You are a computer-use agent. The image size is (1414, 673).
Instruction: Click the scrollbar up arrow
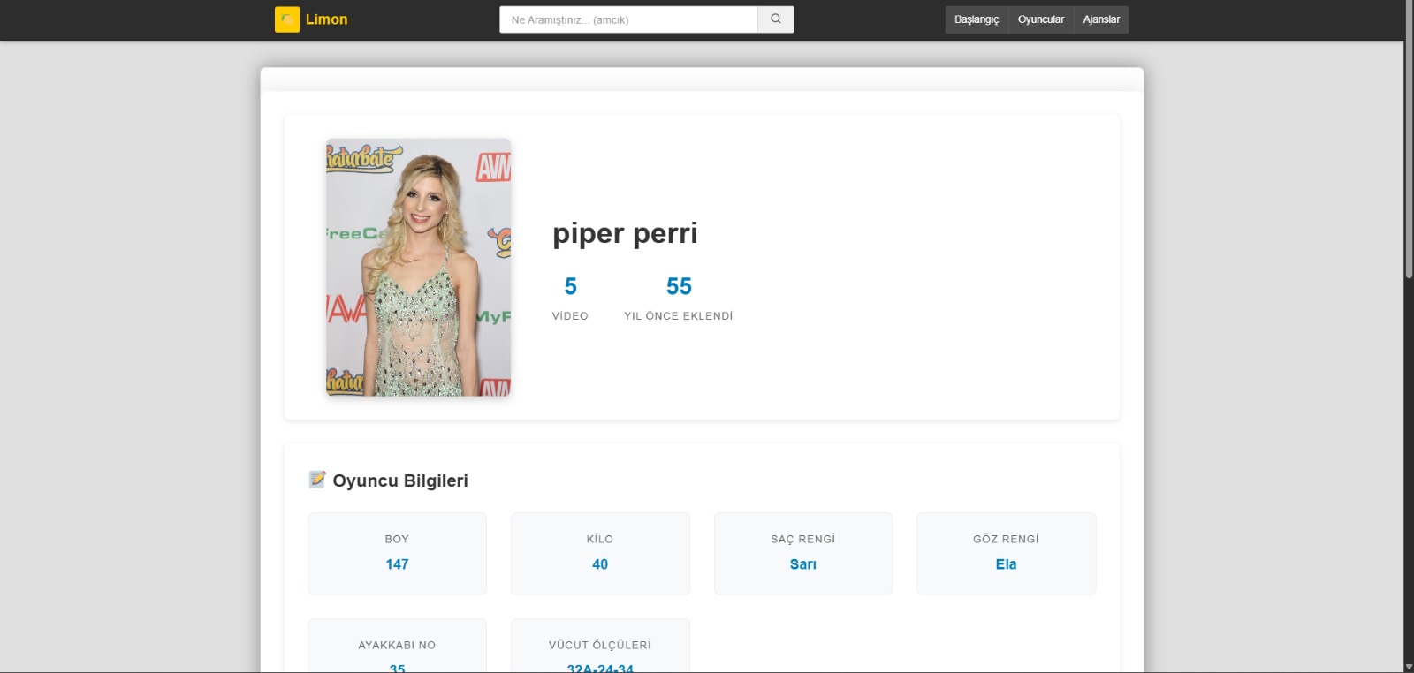coord(1409,5)
